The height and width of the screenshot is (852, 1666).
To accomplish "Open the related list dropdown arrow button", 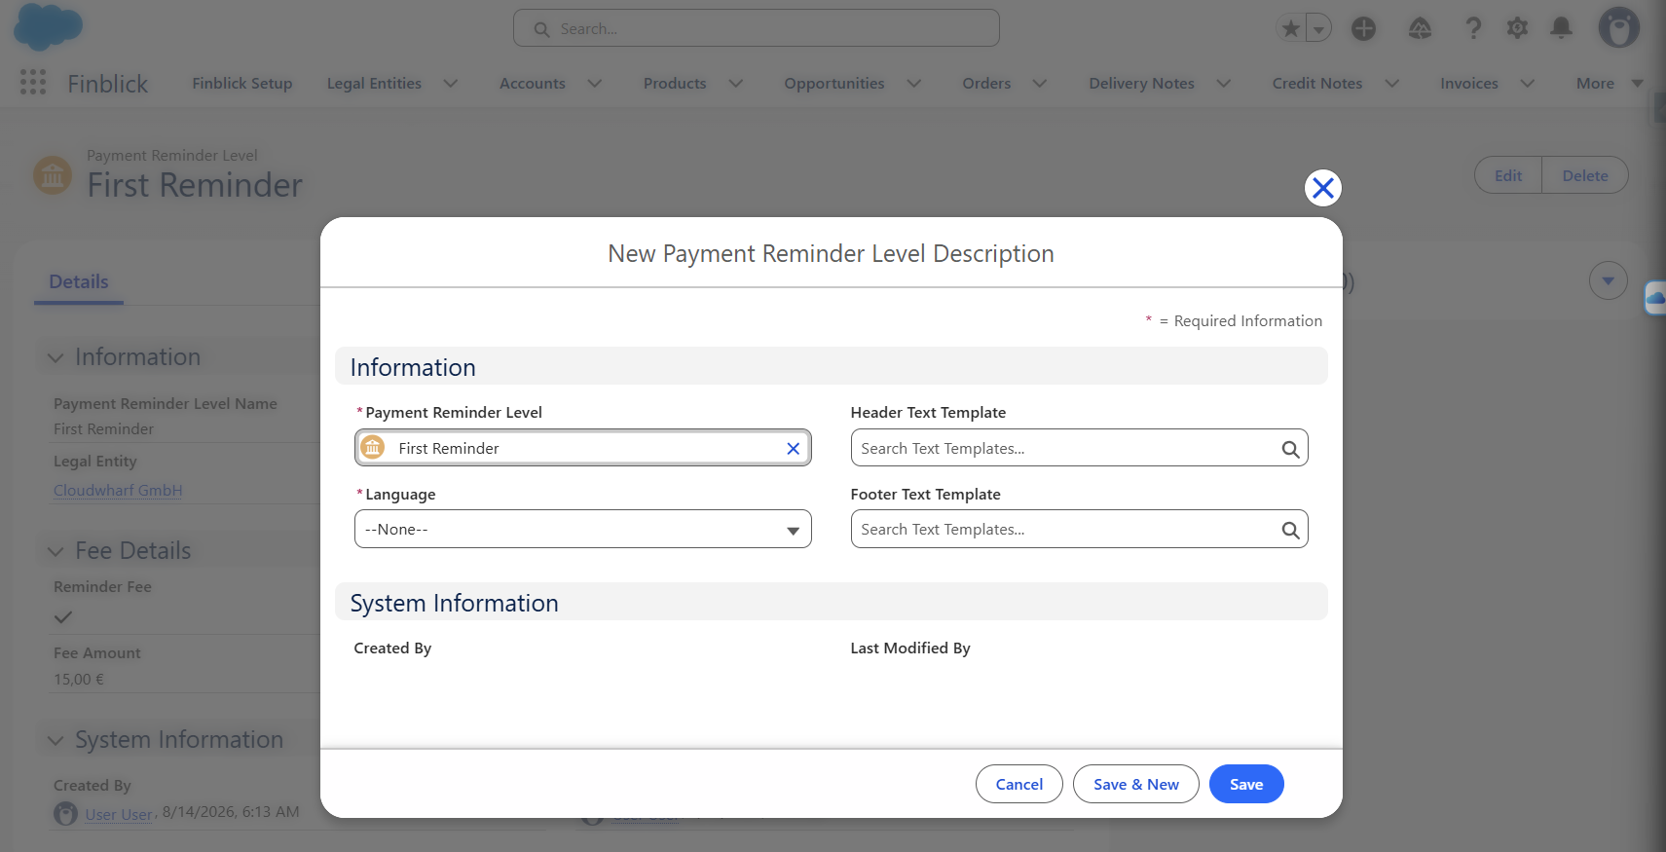I will (1608, 281).
